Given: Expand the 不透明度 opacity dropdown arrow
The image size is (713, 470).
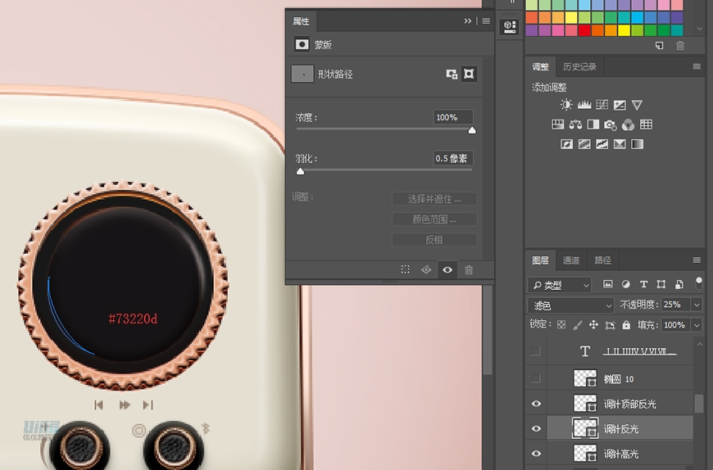Looking at the screenshot, I should [697, 305].
